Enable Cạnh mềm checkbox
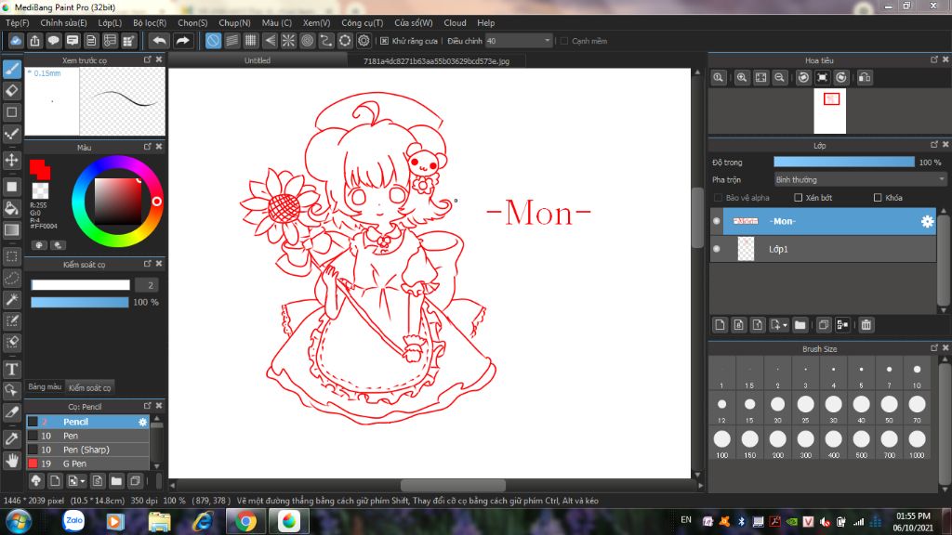Image resolution: width=952 pixels, height=535 pixels. (x=564, y=41)
